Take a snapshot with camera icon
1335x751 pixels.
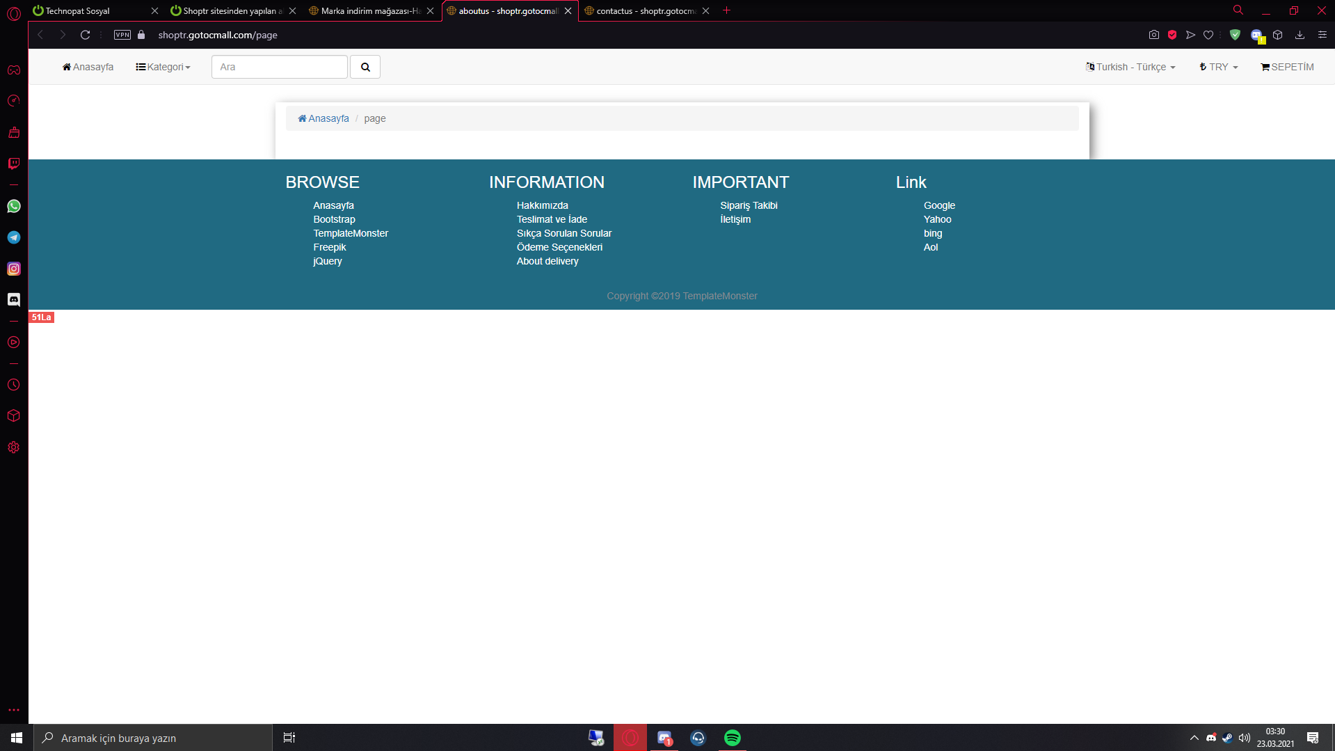pos(1154,35)
